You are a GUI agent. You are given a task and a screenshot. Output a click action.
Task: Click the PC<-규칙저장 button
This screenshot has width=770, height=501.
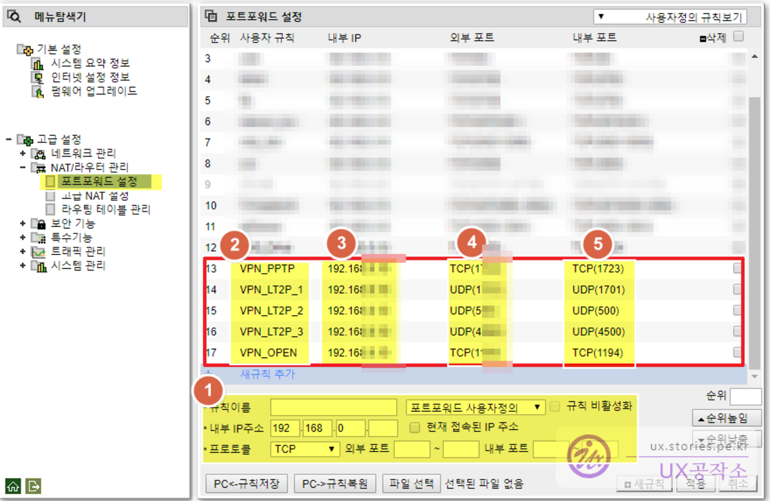pos(246,484)
